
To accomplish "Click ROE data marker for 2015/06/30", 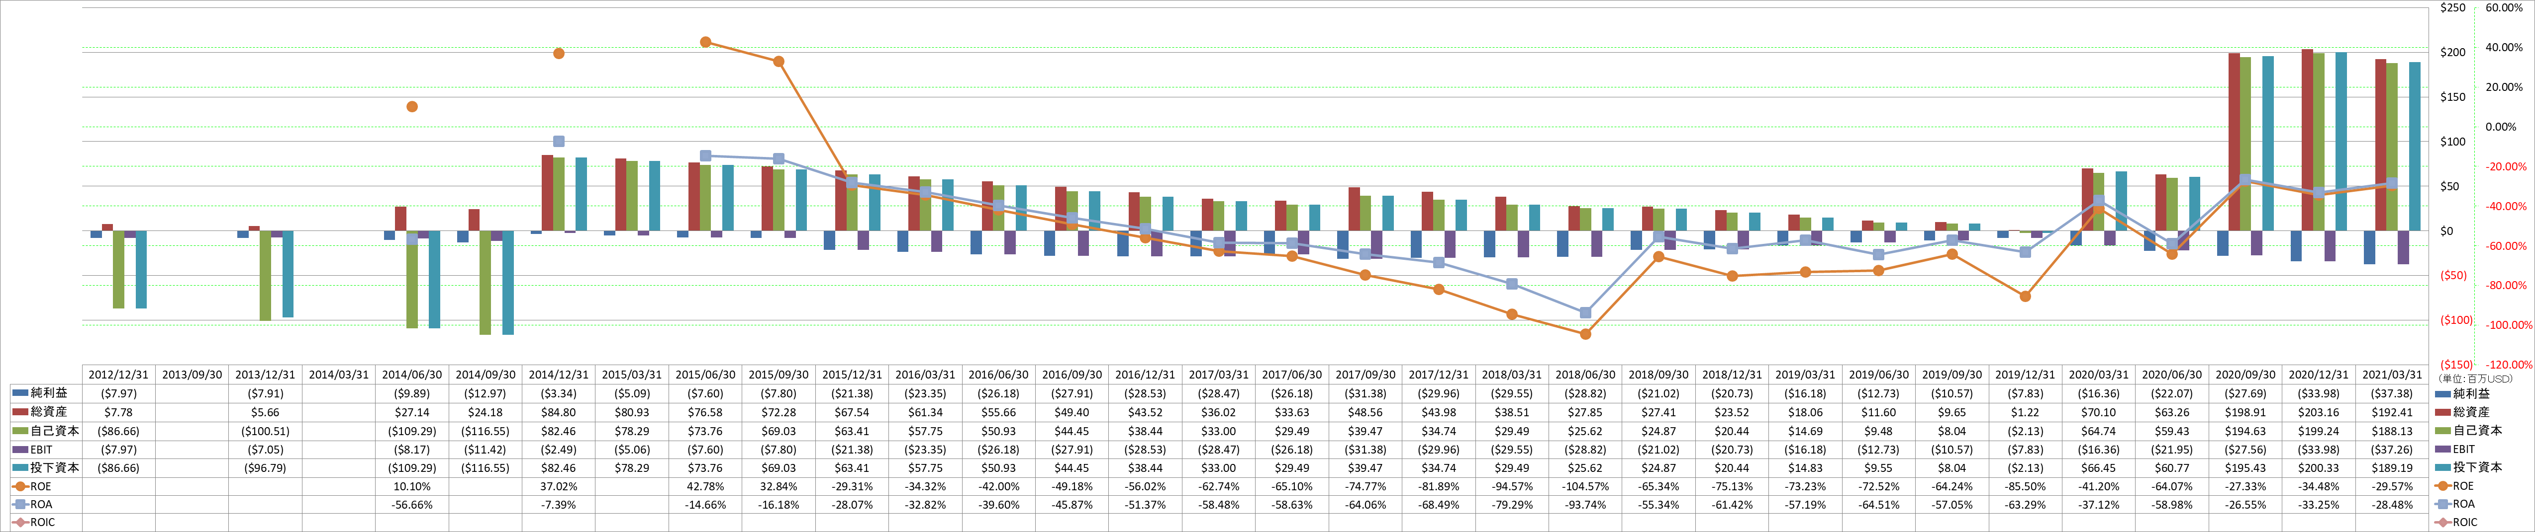I will [705, 42].
